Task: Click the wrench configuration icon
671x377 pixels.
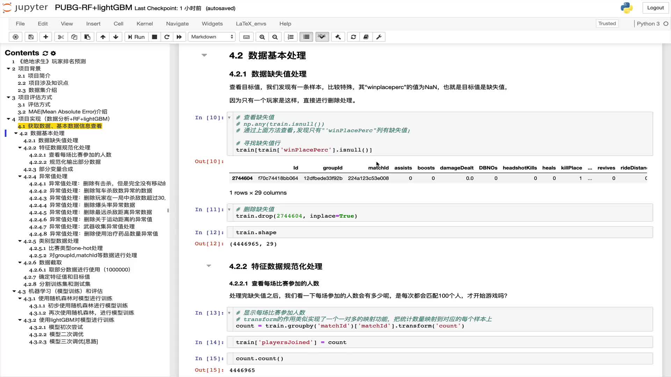Action: pos(379,37)
